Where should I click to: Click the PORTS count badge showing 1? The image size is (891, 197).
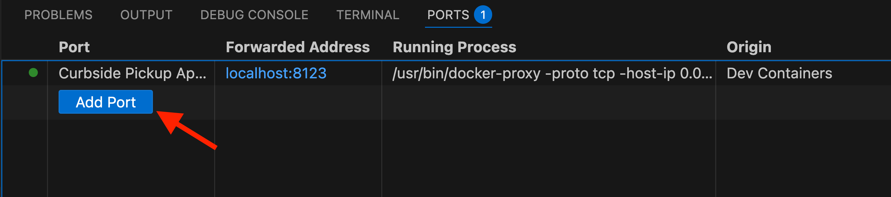pos(483,15)
